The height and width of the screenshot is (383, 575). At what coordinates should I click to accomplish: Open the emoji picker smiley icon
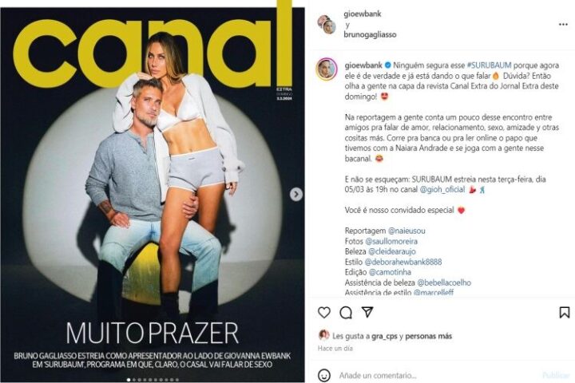(x=324, y=375)
